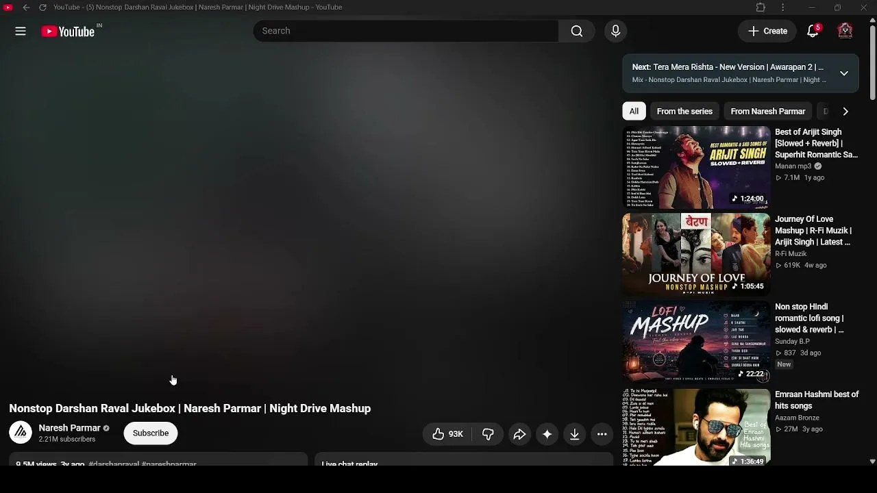
Task: Click the "New" badge on lofi video
Action: pyautogui.click(x=784, y=365)
